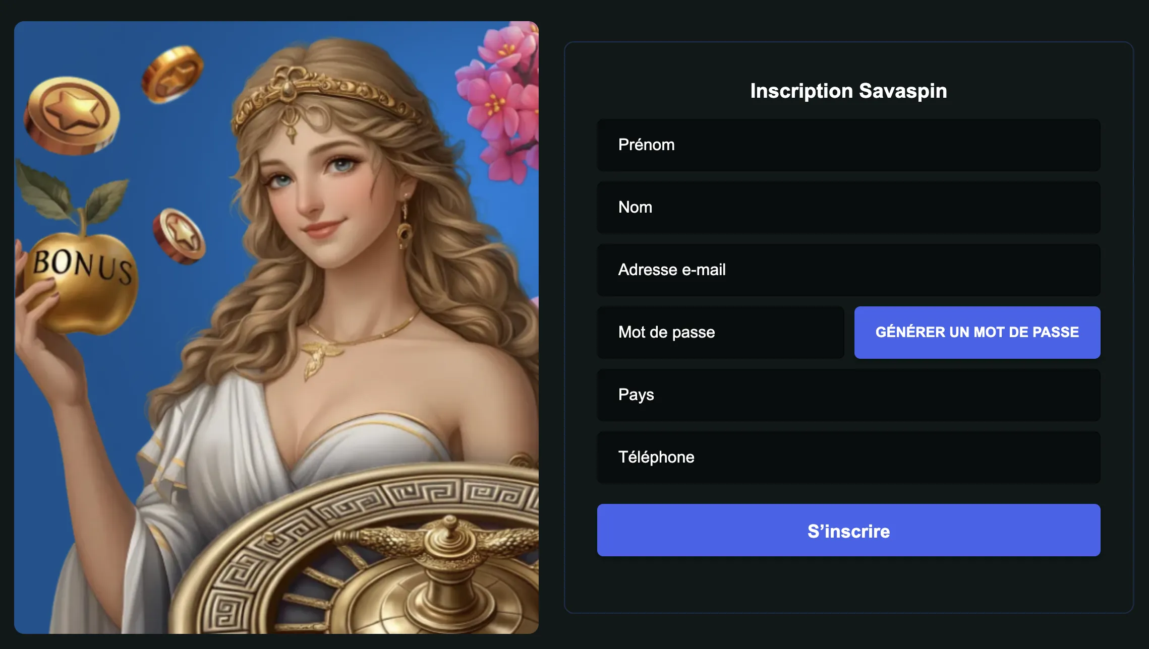Image resolution: width=1149 pixels, height=649 pixels.
Task: Select the Adresse e-mail field
Action: point(848,270)
